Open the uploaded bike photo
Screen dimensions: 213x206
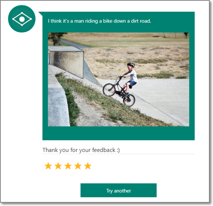tap(118, 79)
